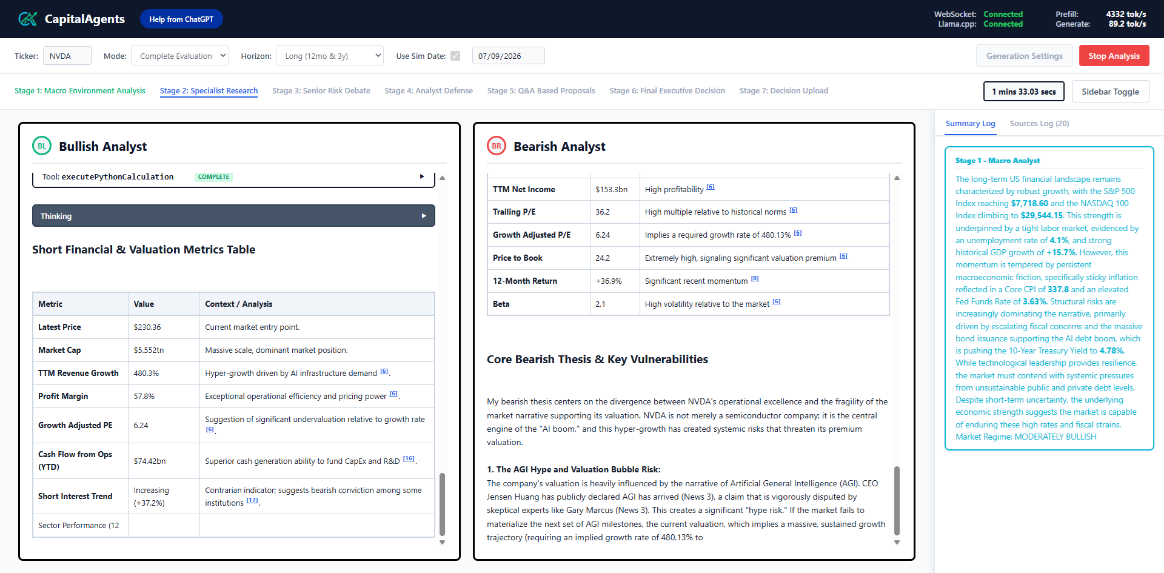Screen dimensions: 1164x573
Task: Switch to Sources Log (20) tab
Action: coord(1039,124)
